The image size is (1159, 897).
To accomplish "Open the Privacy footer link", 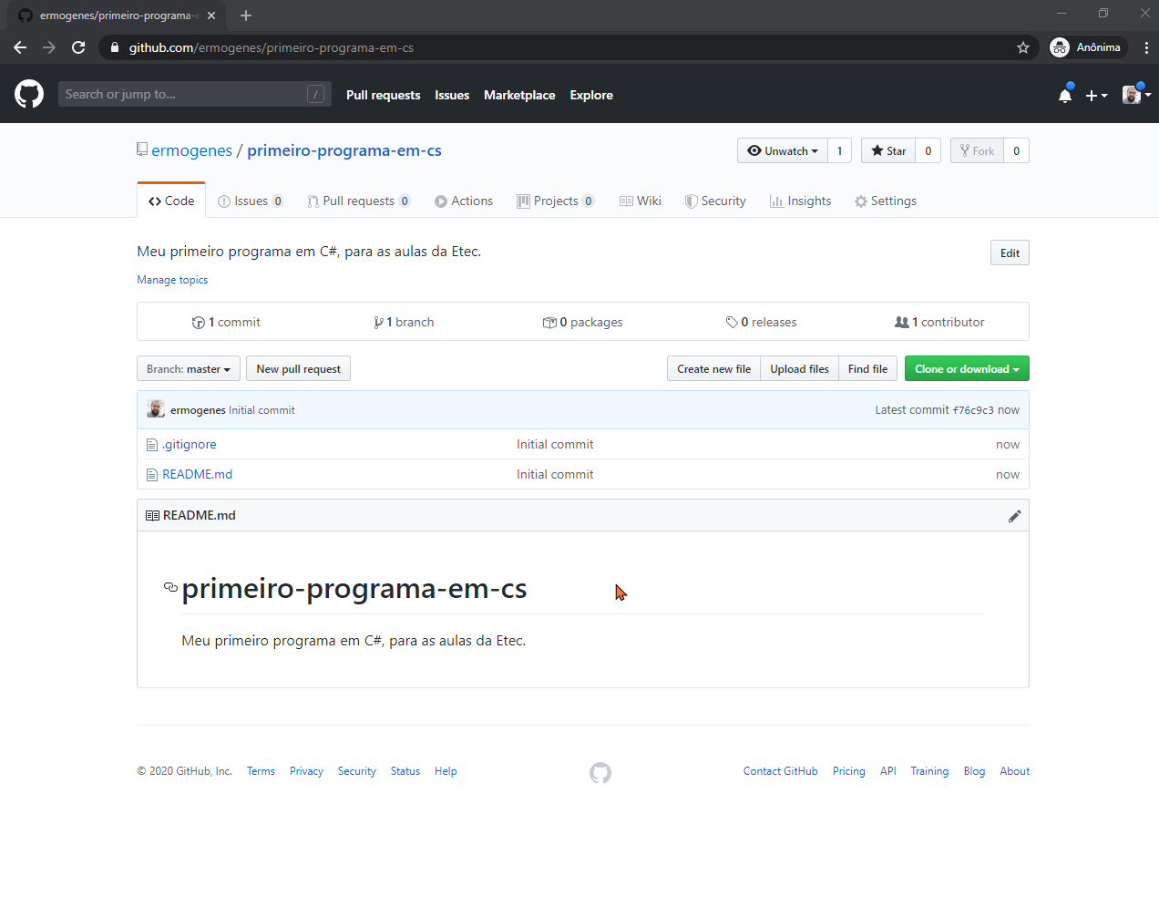I will click(306, 771).
